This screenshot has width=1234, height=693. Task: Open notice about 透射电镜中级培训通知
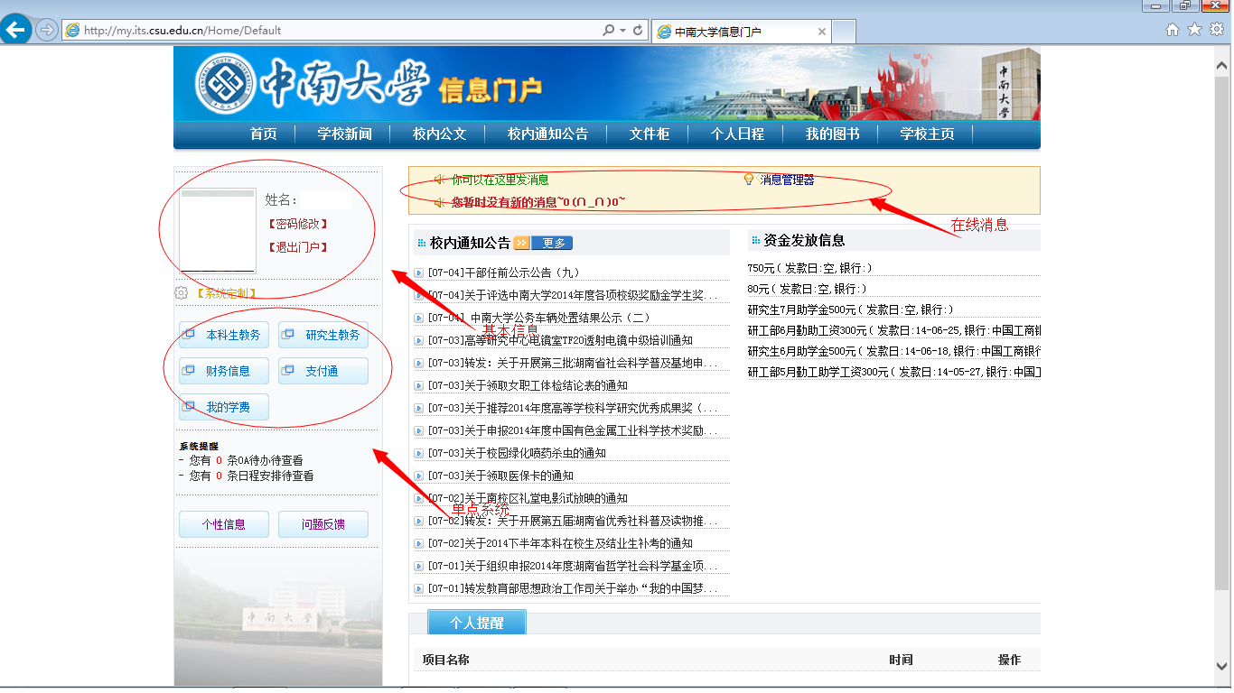560,340
